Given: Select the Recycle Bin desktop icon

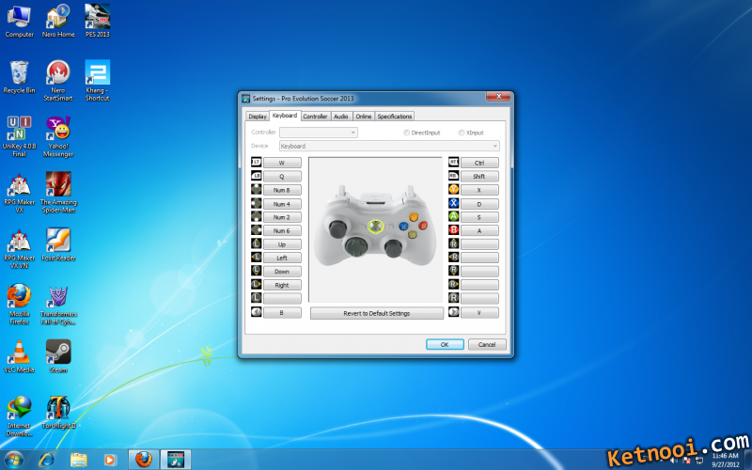Looking at the screenshot, I should [19, 77].
